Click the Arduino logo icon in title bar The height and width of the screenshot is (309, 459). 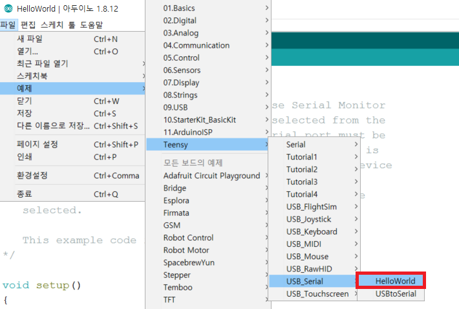pyautogui.click(x=8, y=8)
